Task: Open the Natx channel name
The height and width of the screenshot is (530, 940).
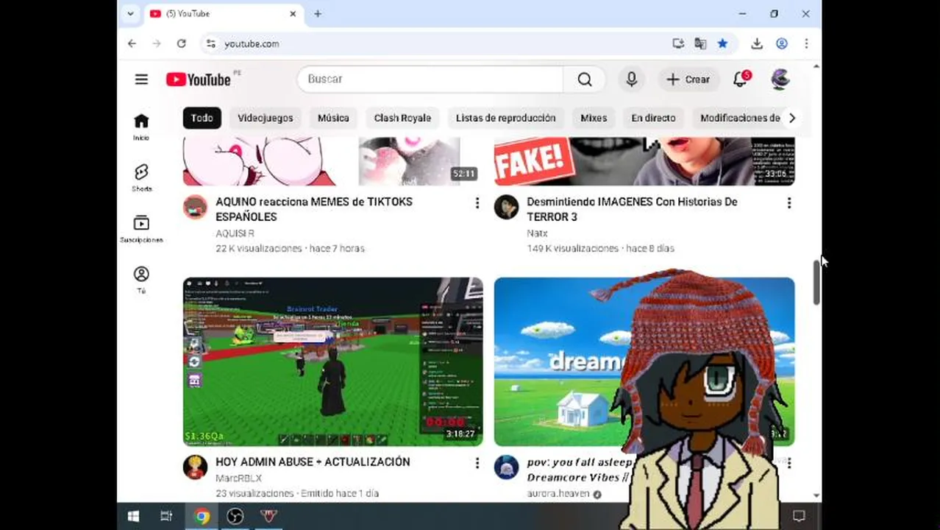Action: (x=537, y=233)
